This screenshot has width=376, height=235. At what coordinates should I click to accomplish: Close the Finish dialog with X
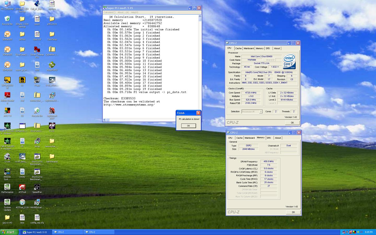pyautogui.click(x=198, y=113)
